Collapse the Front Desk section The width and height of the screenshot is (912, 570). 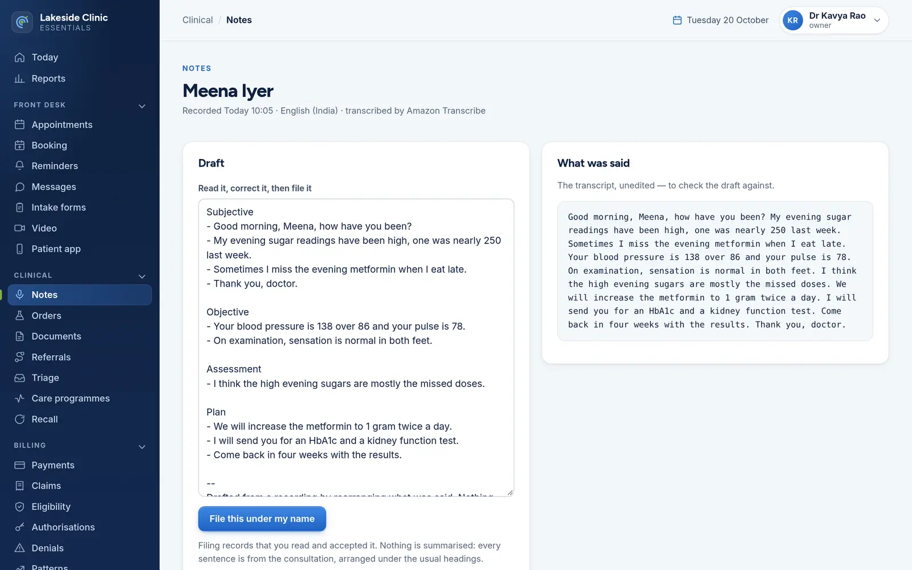coord(142,106)
